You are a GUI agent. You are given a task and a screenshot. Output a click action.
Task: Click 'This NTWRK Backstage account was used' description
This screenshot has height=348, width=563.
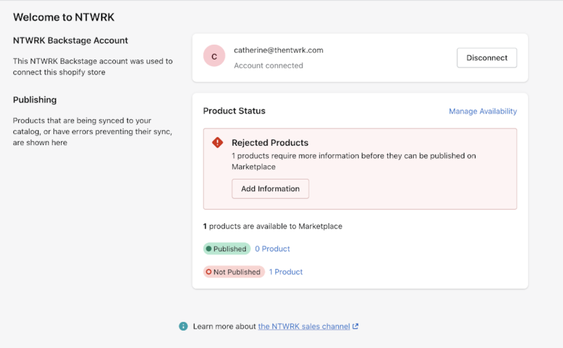[x=93, y=66]
